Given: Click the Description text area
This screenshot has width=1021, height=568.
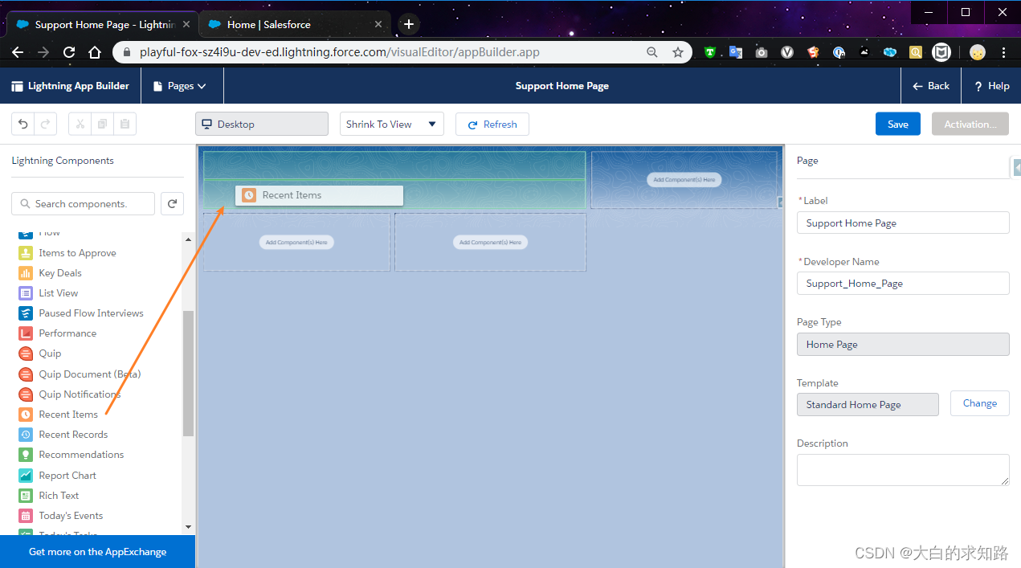Looking at the screenshot, I should pos(903,470).
